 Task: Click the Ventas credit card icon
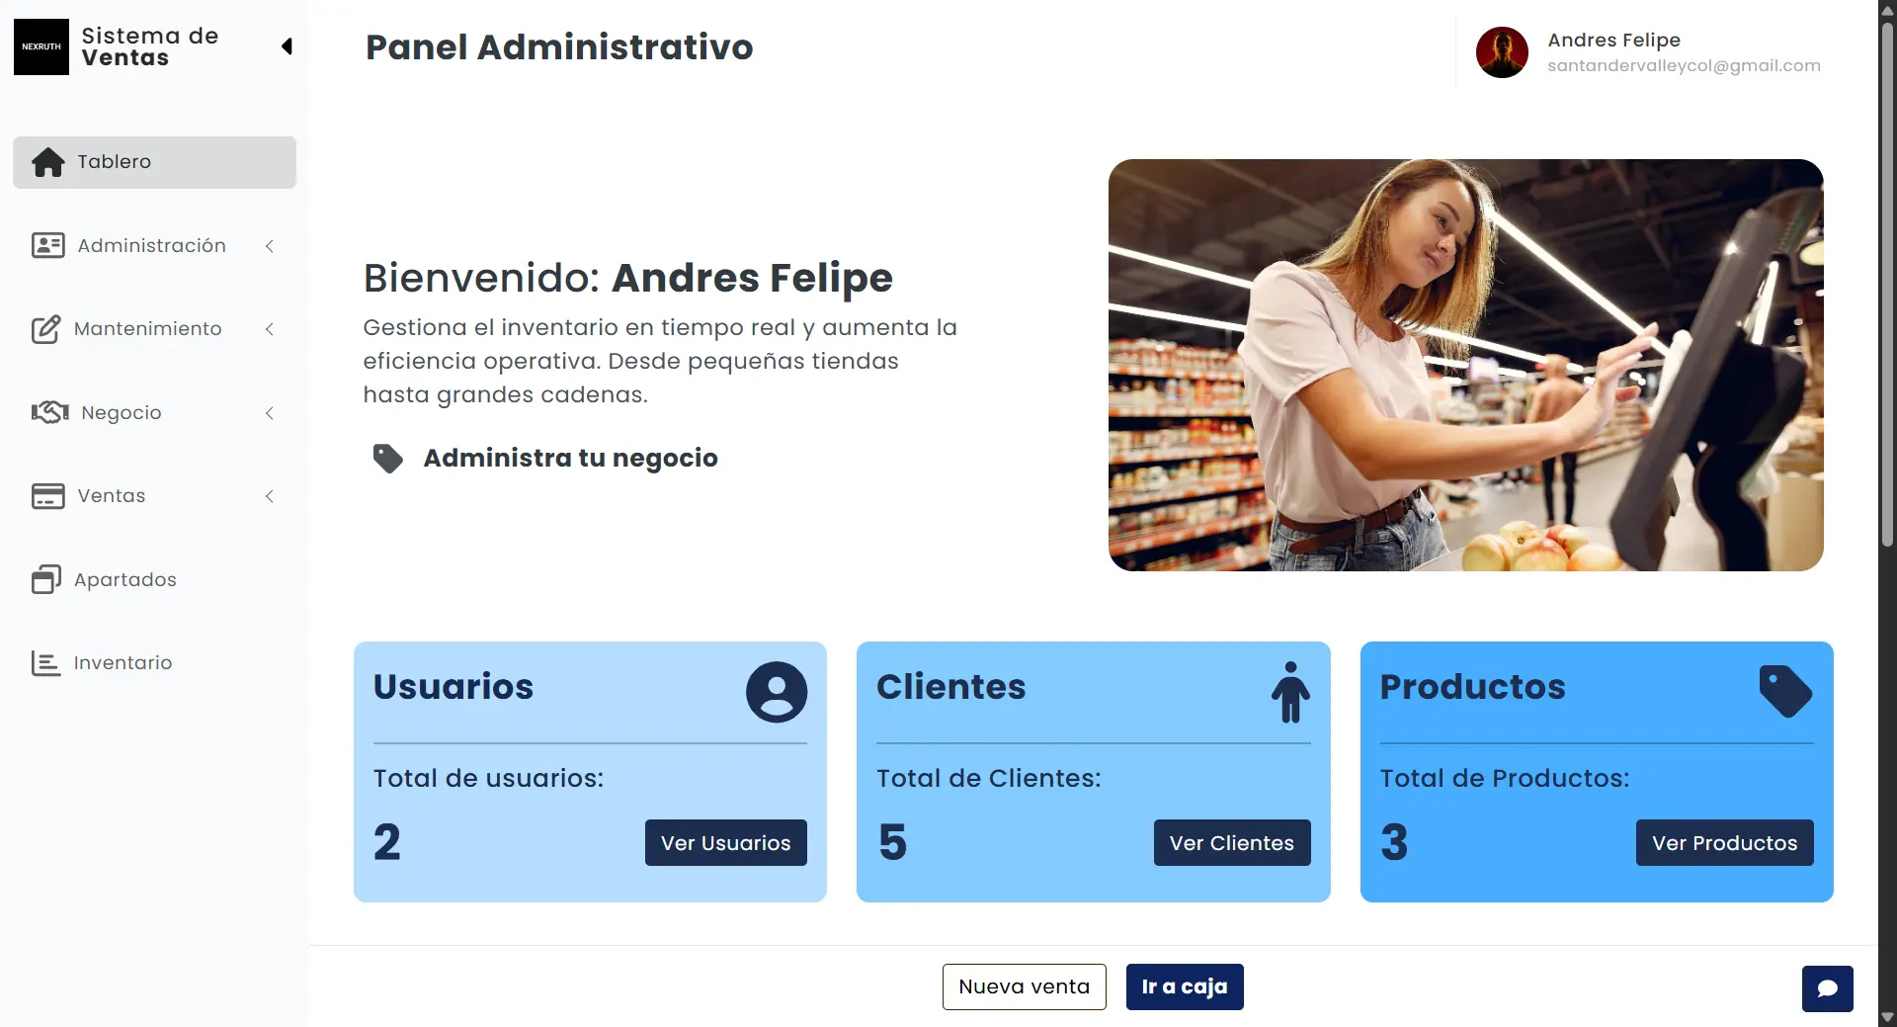(x=48, y=496)
